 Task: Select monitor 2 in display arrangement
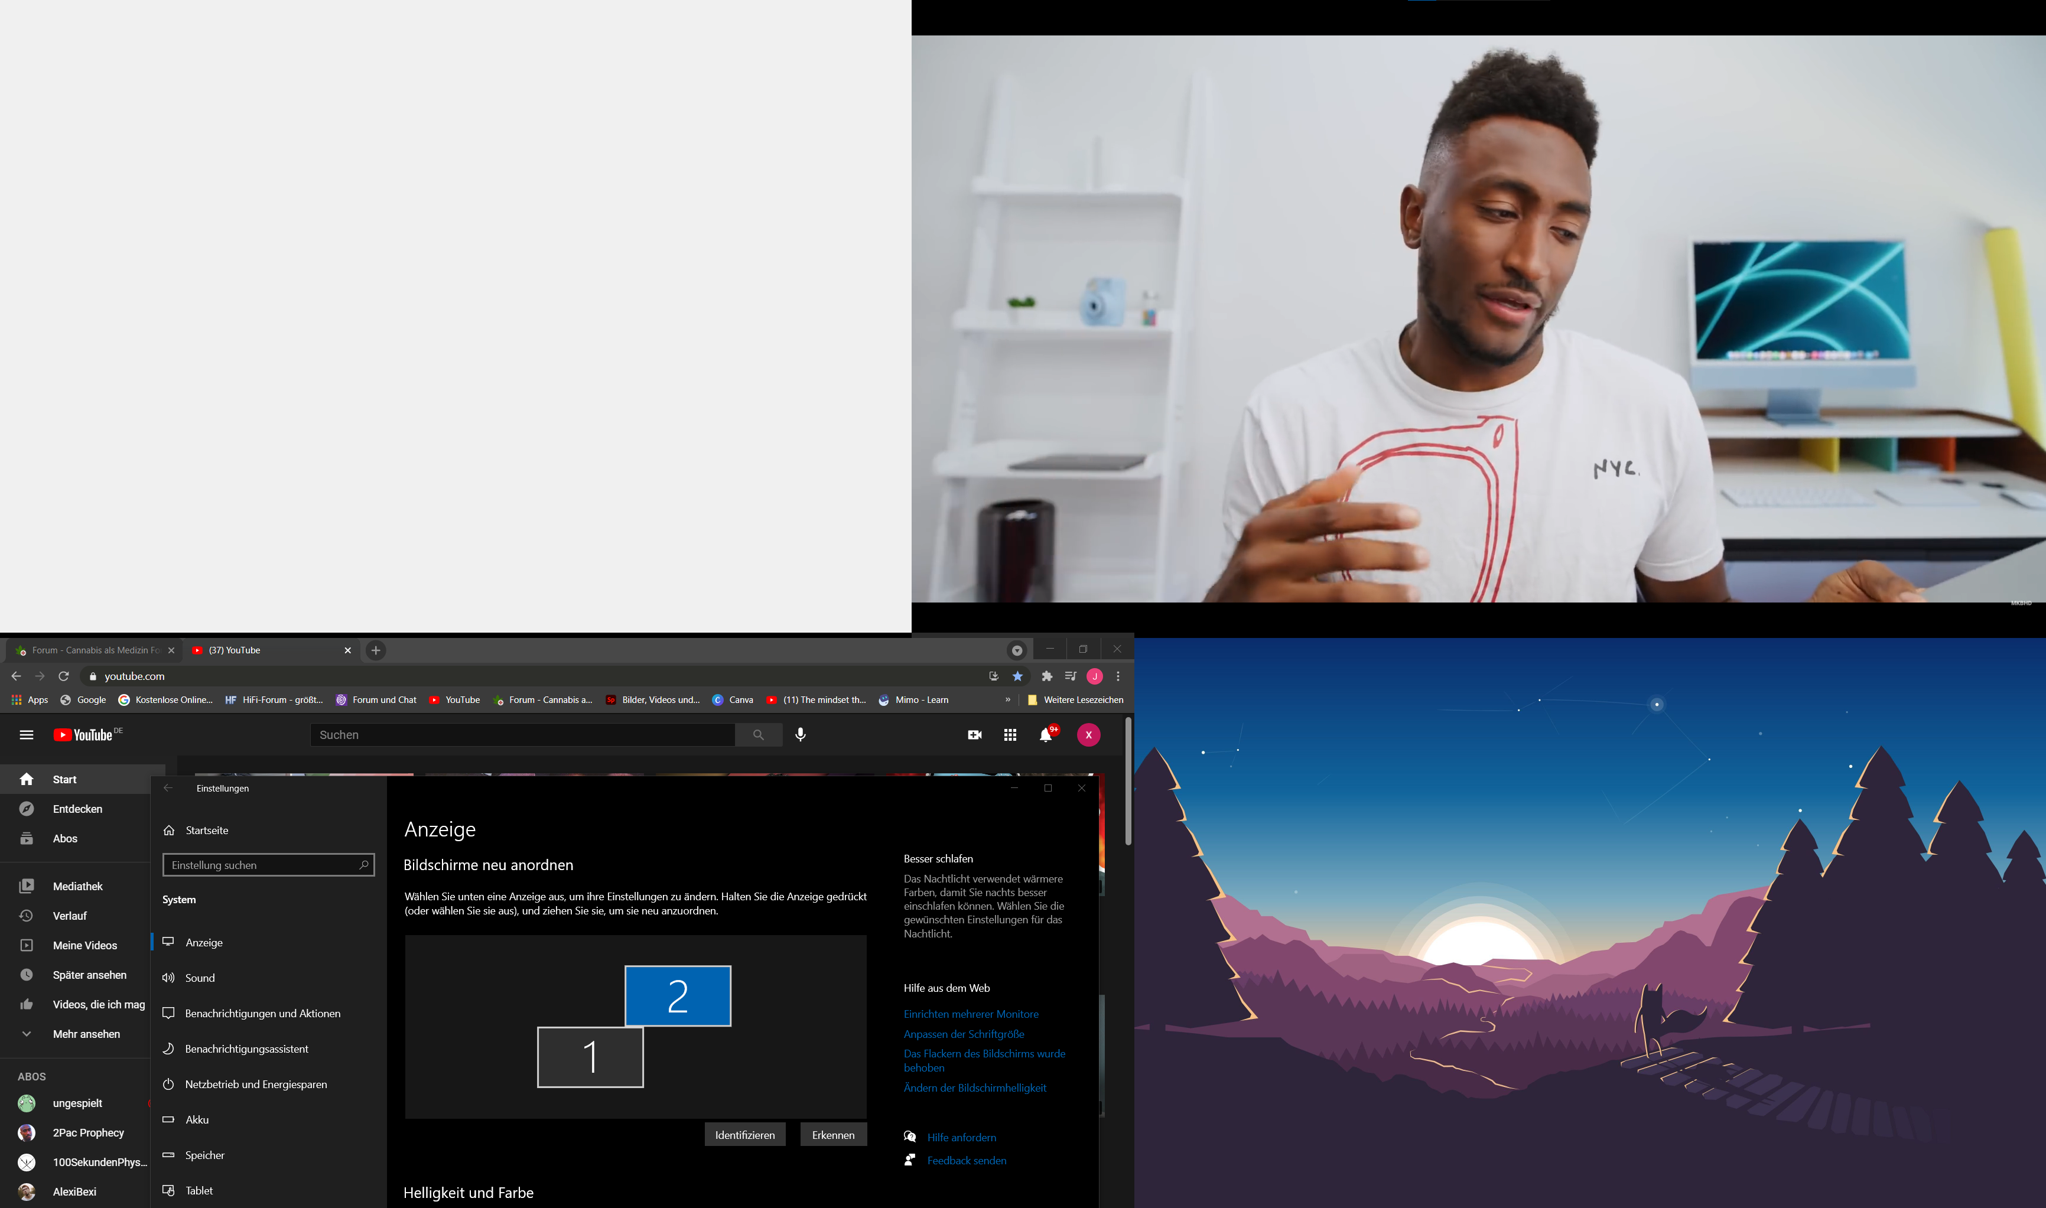[x=678, y=995]
